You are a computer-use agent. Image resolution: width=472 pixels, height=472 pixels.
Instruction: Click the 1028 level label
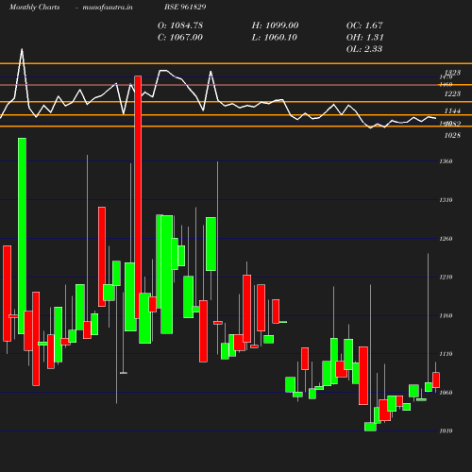tap(452, 135)
